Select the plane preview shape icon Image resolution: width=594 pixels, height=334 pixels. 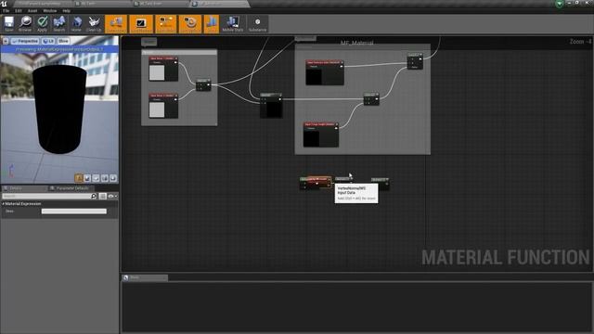pos(97,178)
